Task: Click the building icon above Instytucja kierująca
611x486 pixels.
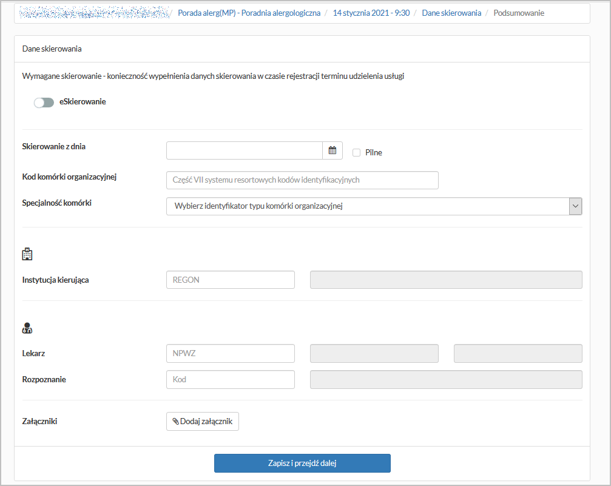Action: tap(27, 254)
